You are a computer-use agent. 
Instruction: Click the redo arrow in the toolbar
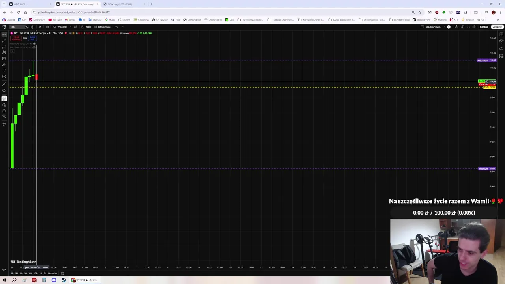click(x=123, y=27)
